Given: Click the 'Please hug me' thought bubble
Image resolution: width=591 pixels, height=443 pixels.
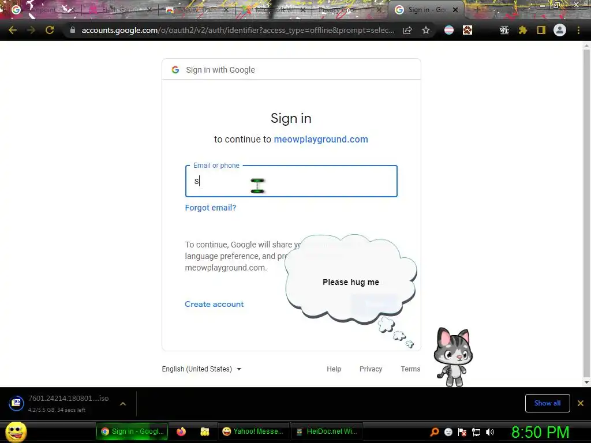Looking at the screenshot, I should [350, 281].
